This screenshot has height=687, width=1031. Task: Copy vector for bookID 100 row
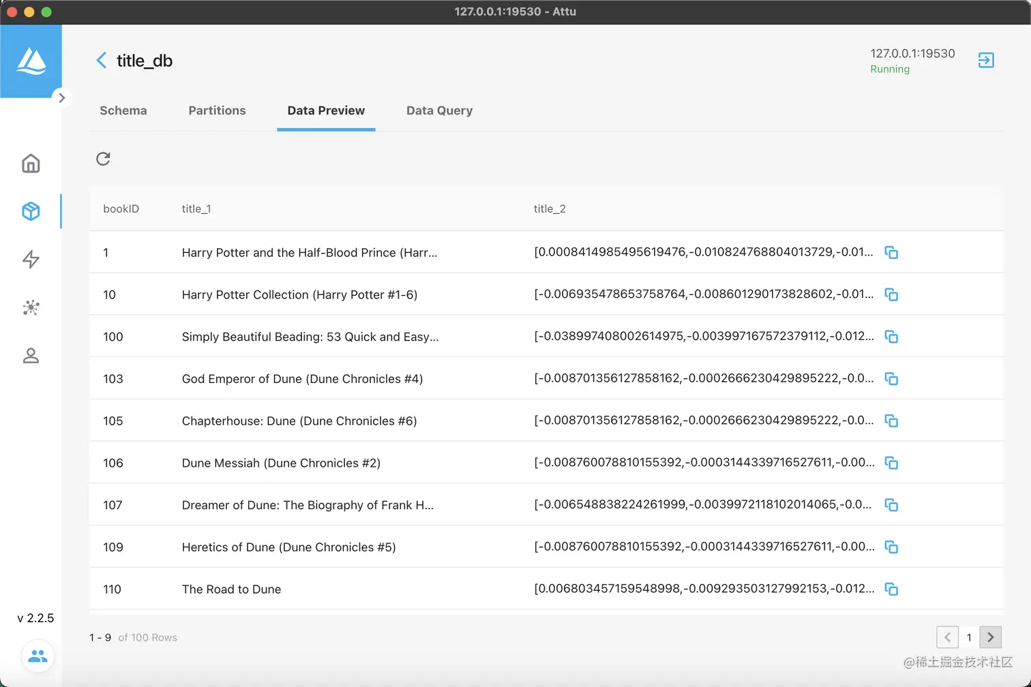pyautogui.click(x=891, y=337)
